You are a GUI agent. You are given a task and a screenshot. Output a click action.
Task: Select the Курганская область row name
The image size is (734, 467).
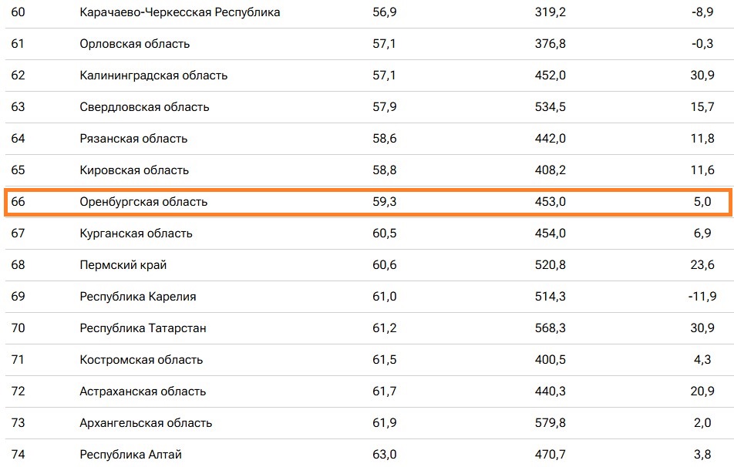[x=136, y=234]
